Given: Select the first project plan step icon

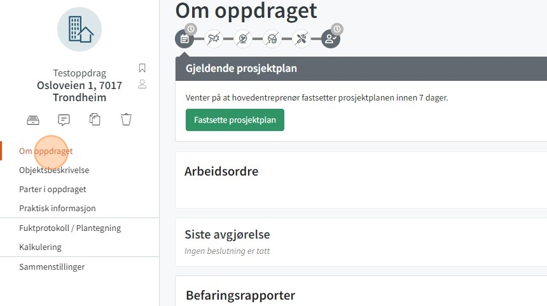Looking at the screenshot, I should pyautogui.click(x=184, y=39).
